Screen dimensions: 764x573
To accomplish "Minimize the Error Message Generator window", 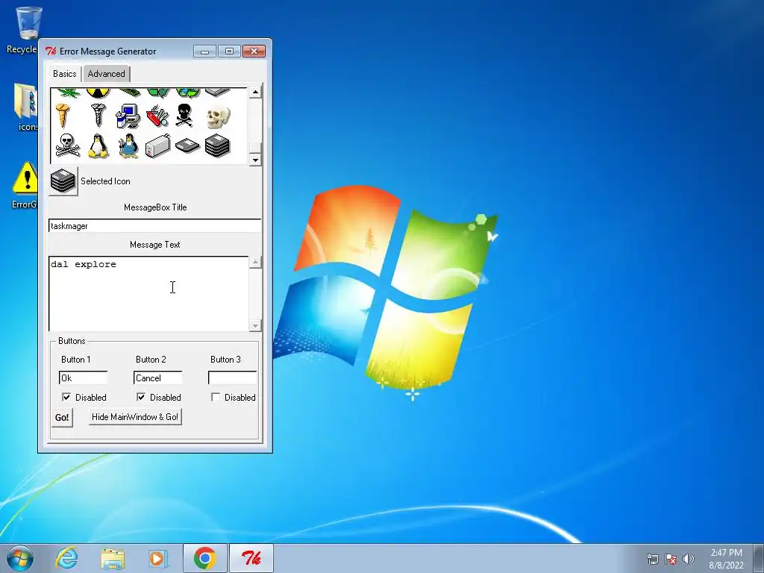I will (204, 51).
